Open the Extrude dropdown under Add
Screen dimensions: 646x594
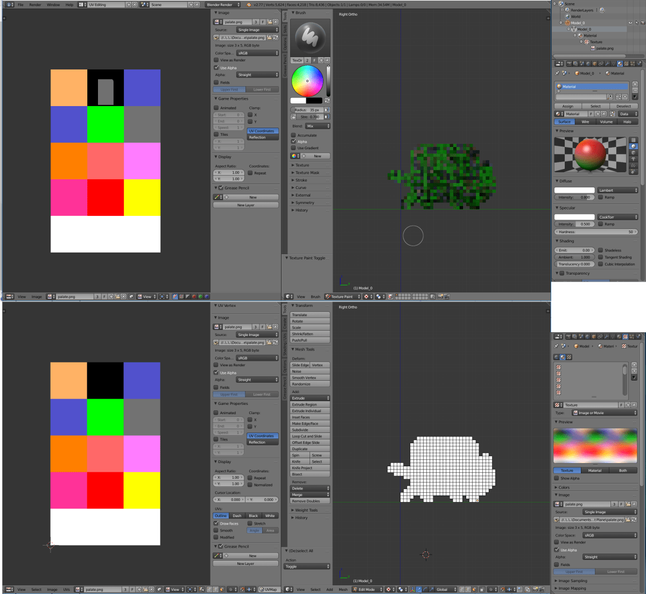tap(310, 398)
